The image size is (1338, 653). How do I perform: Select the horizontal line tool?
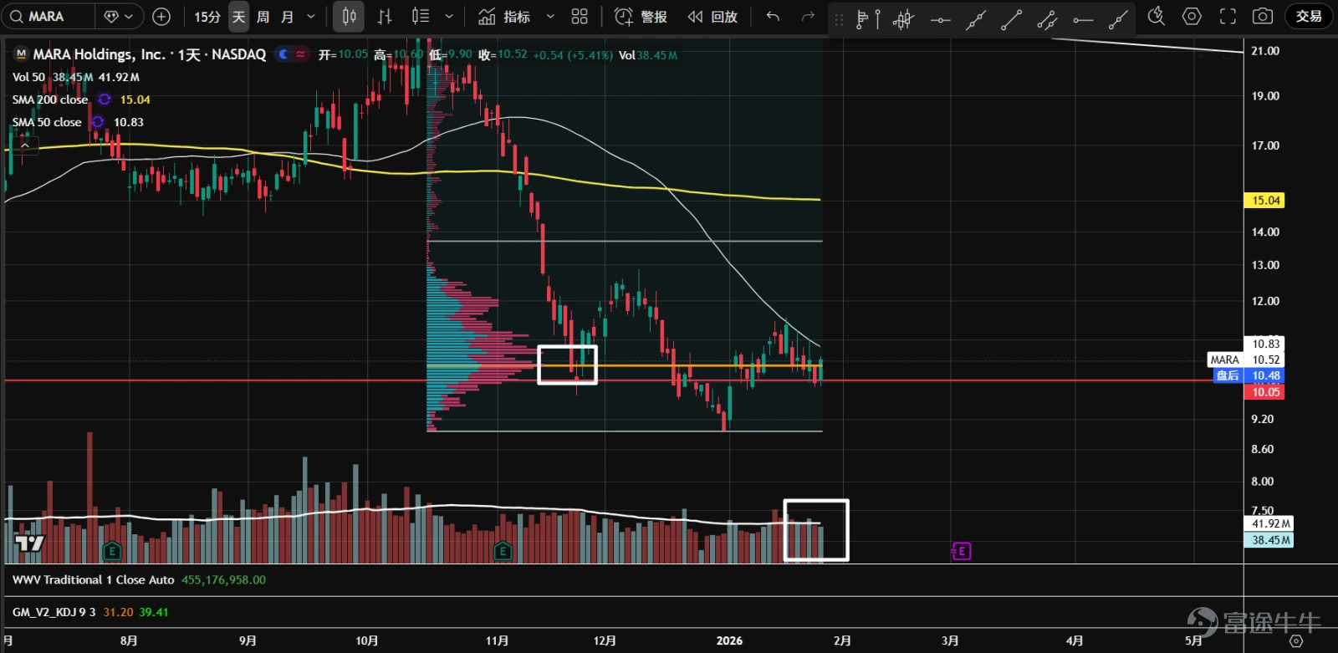940,19
